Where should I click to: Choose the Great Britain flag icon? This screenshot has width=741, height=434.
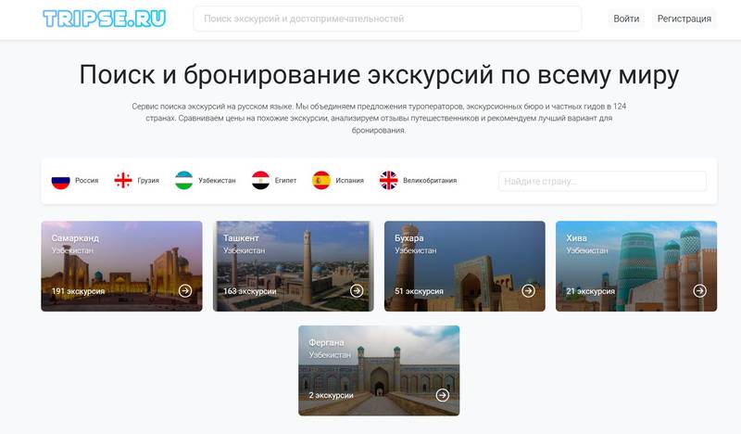click(388, 181)
